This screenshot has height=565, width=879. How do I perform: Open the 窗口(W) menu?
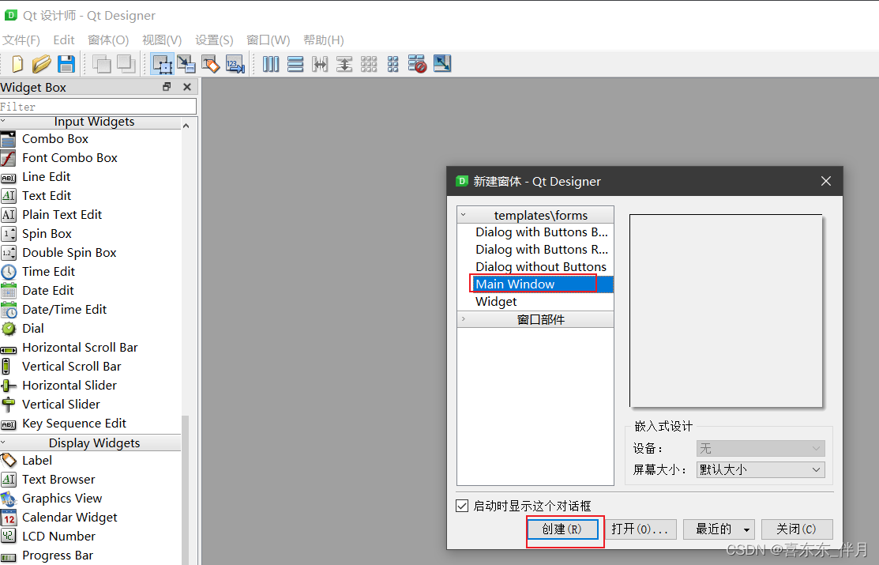268,40
